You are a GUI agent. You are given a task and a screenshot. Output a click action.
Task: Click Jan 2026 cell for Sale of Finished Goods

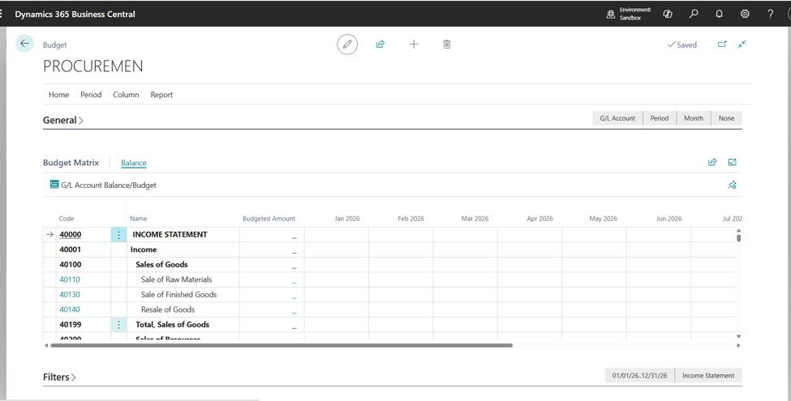(x=337, y=295)
